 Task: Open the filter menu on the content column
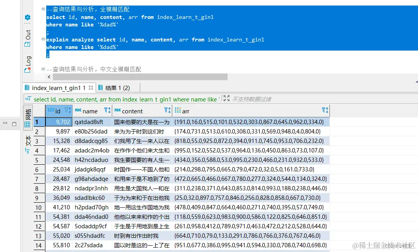tap(166, 111)
